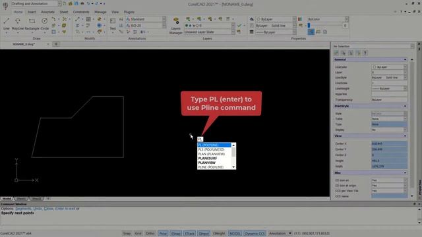Click the add new sheet tab plus icon
The image size is (422, 237).
[48, 199]
